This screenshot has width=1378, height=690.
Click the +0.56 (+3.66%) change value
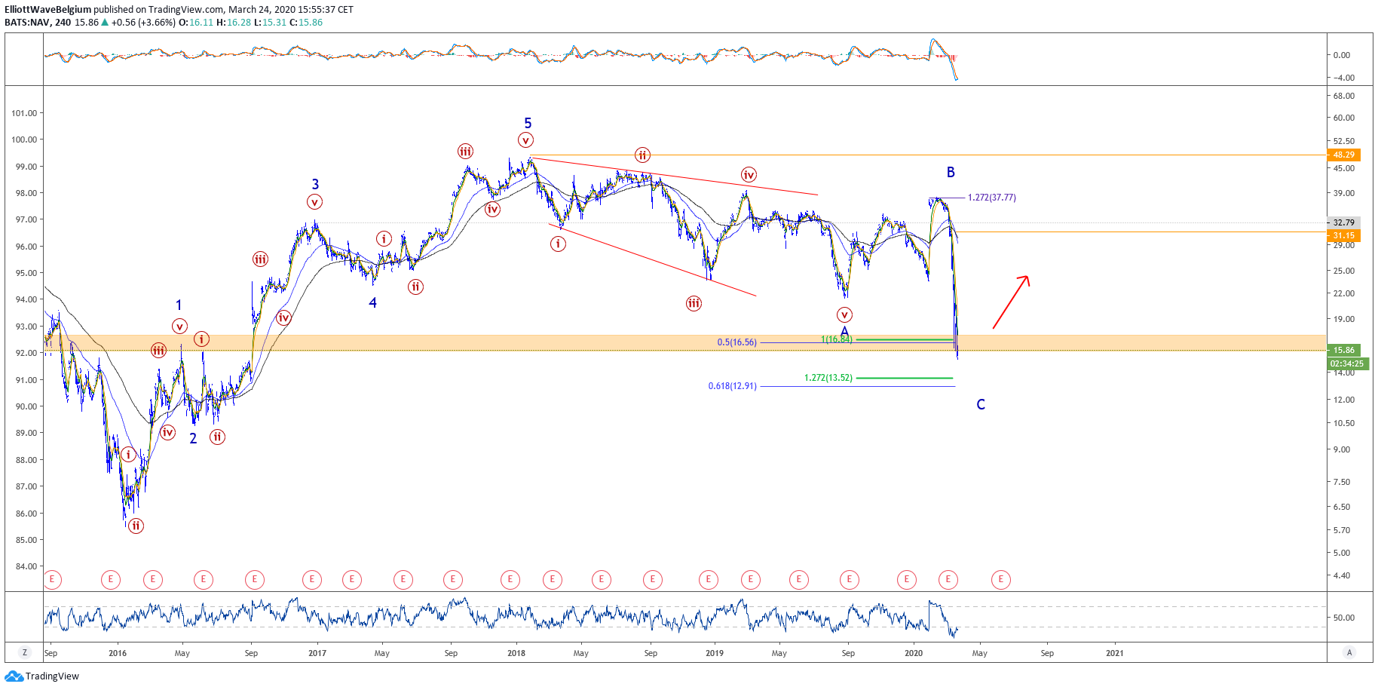click(142, 23)
